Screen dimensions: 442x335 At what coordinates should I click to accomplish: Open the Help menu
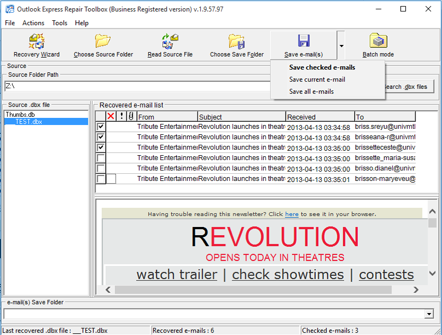(82, 23)
